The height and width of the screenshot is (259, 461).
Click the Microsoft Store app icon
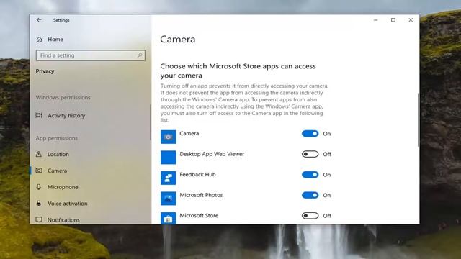click(x=168, y=218)
